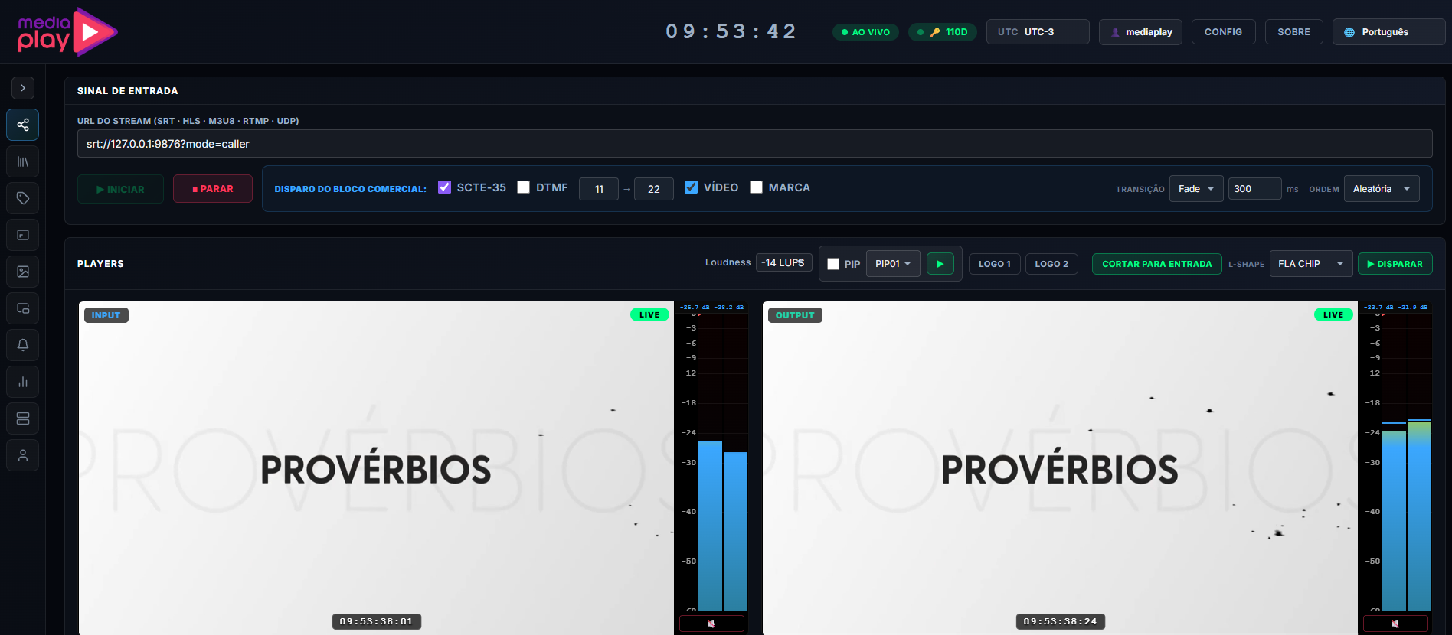
Task: Expand the sidebar with the chevron arrow
Action: click(x=23, y=88)
